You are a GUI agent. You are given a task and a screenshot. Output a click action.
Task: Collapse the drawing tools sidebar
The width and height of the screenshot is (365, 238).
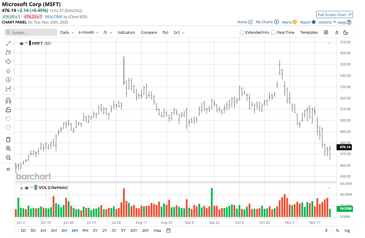point(8,169)
